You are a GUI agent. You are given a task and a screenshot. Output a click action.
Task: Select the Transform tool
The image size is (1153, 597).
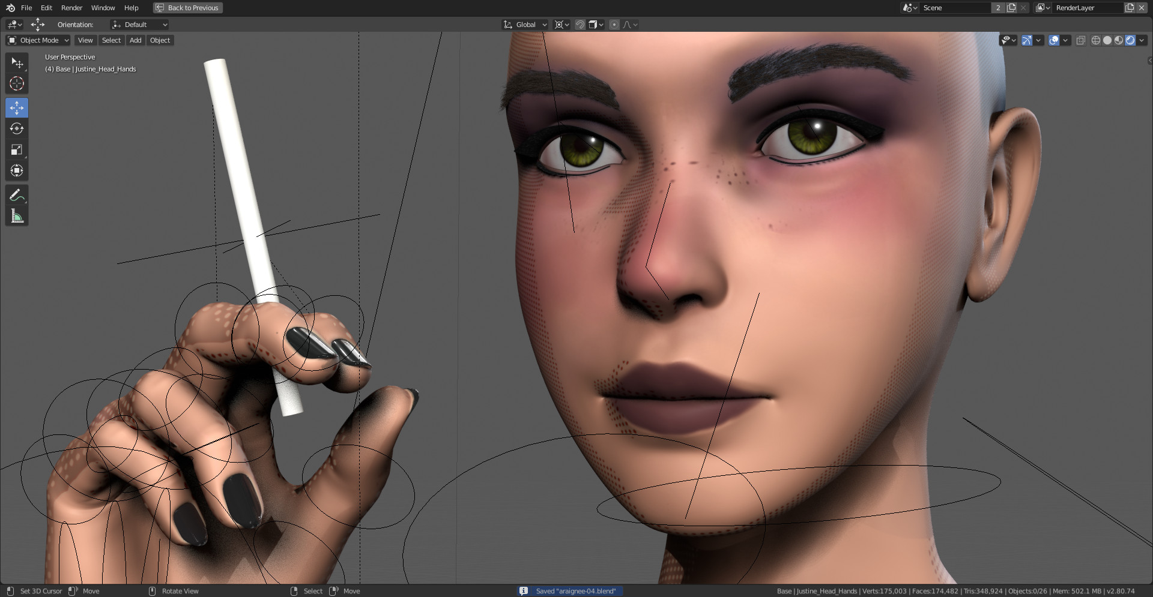17,170
